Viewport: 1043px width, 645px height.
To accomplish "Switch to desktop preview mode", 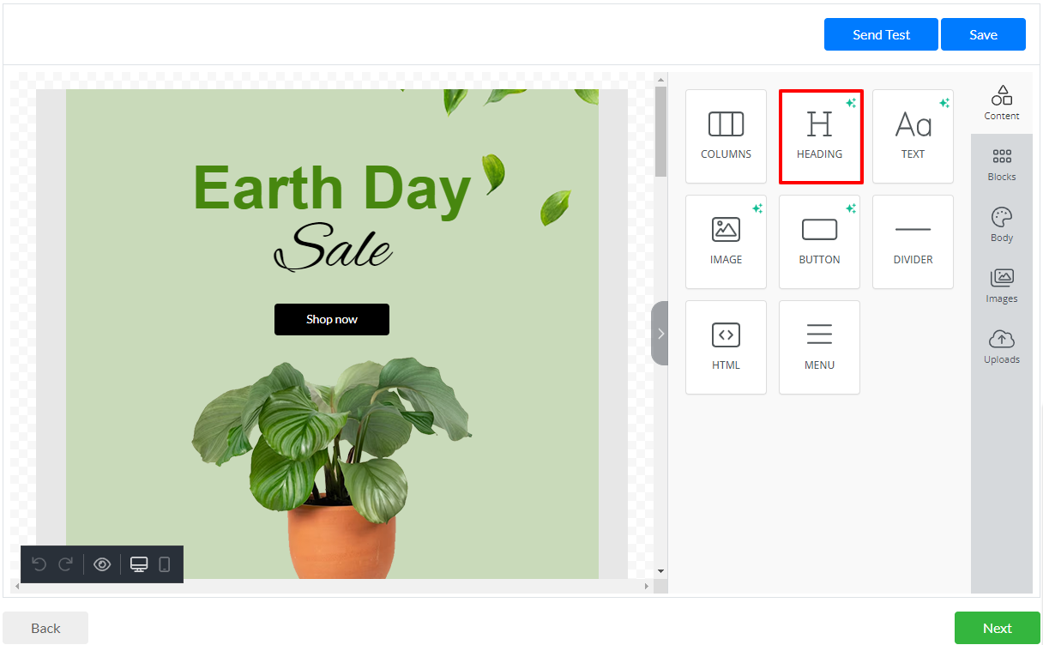I will [139, 564].
